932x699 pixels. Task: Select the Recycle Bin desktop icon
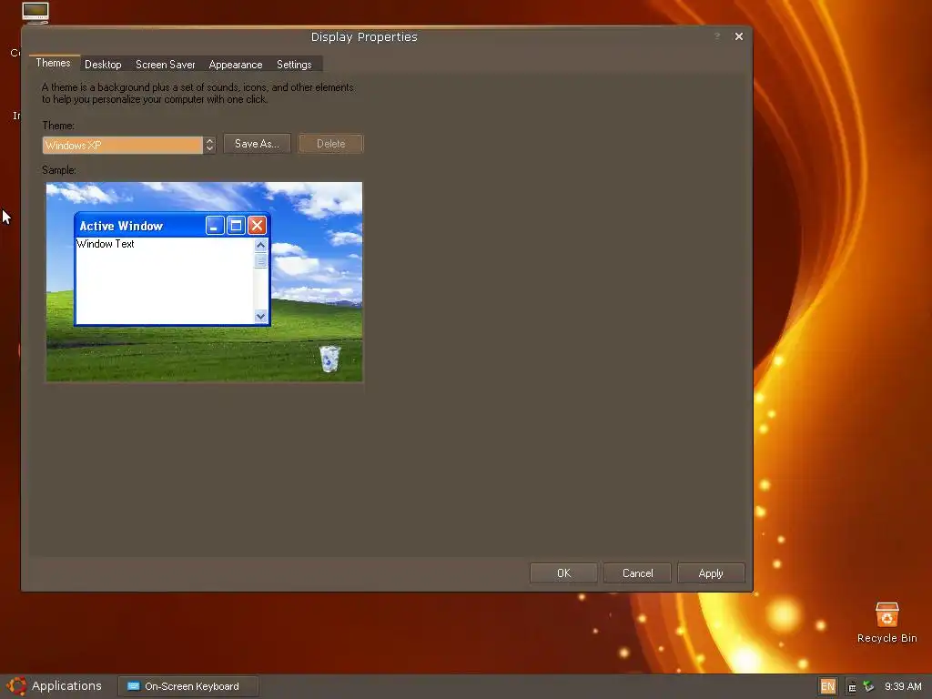coord(886,623)
